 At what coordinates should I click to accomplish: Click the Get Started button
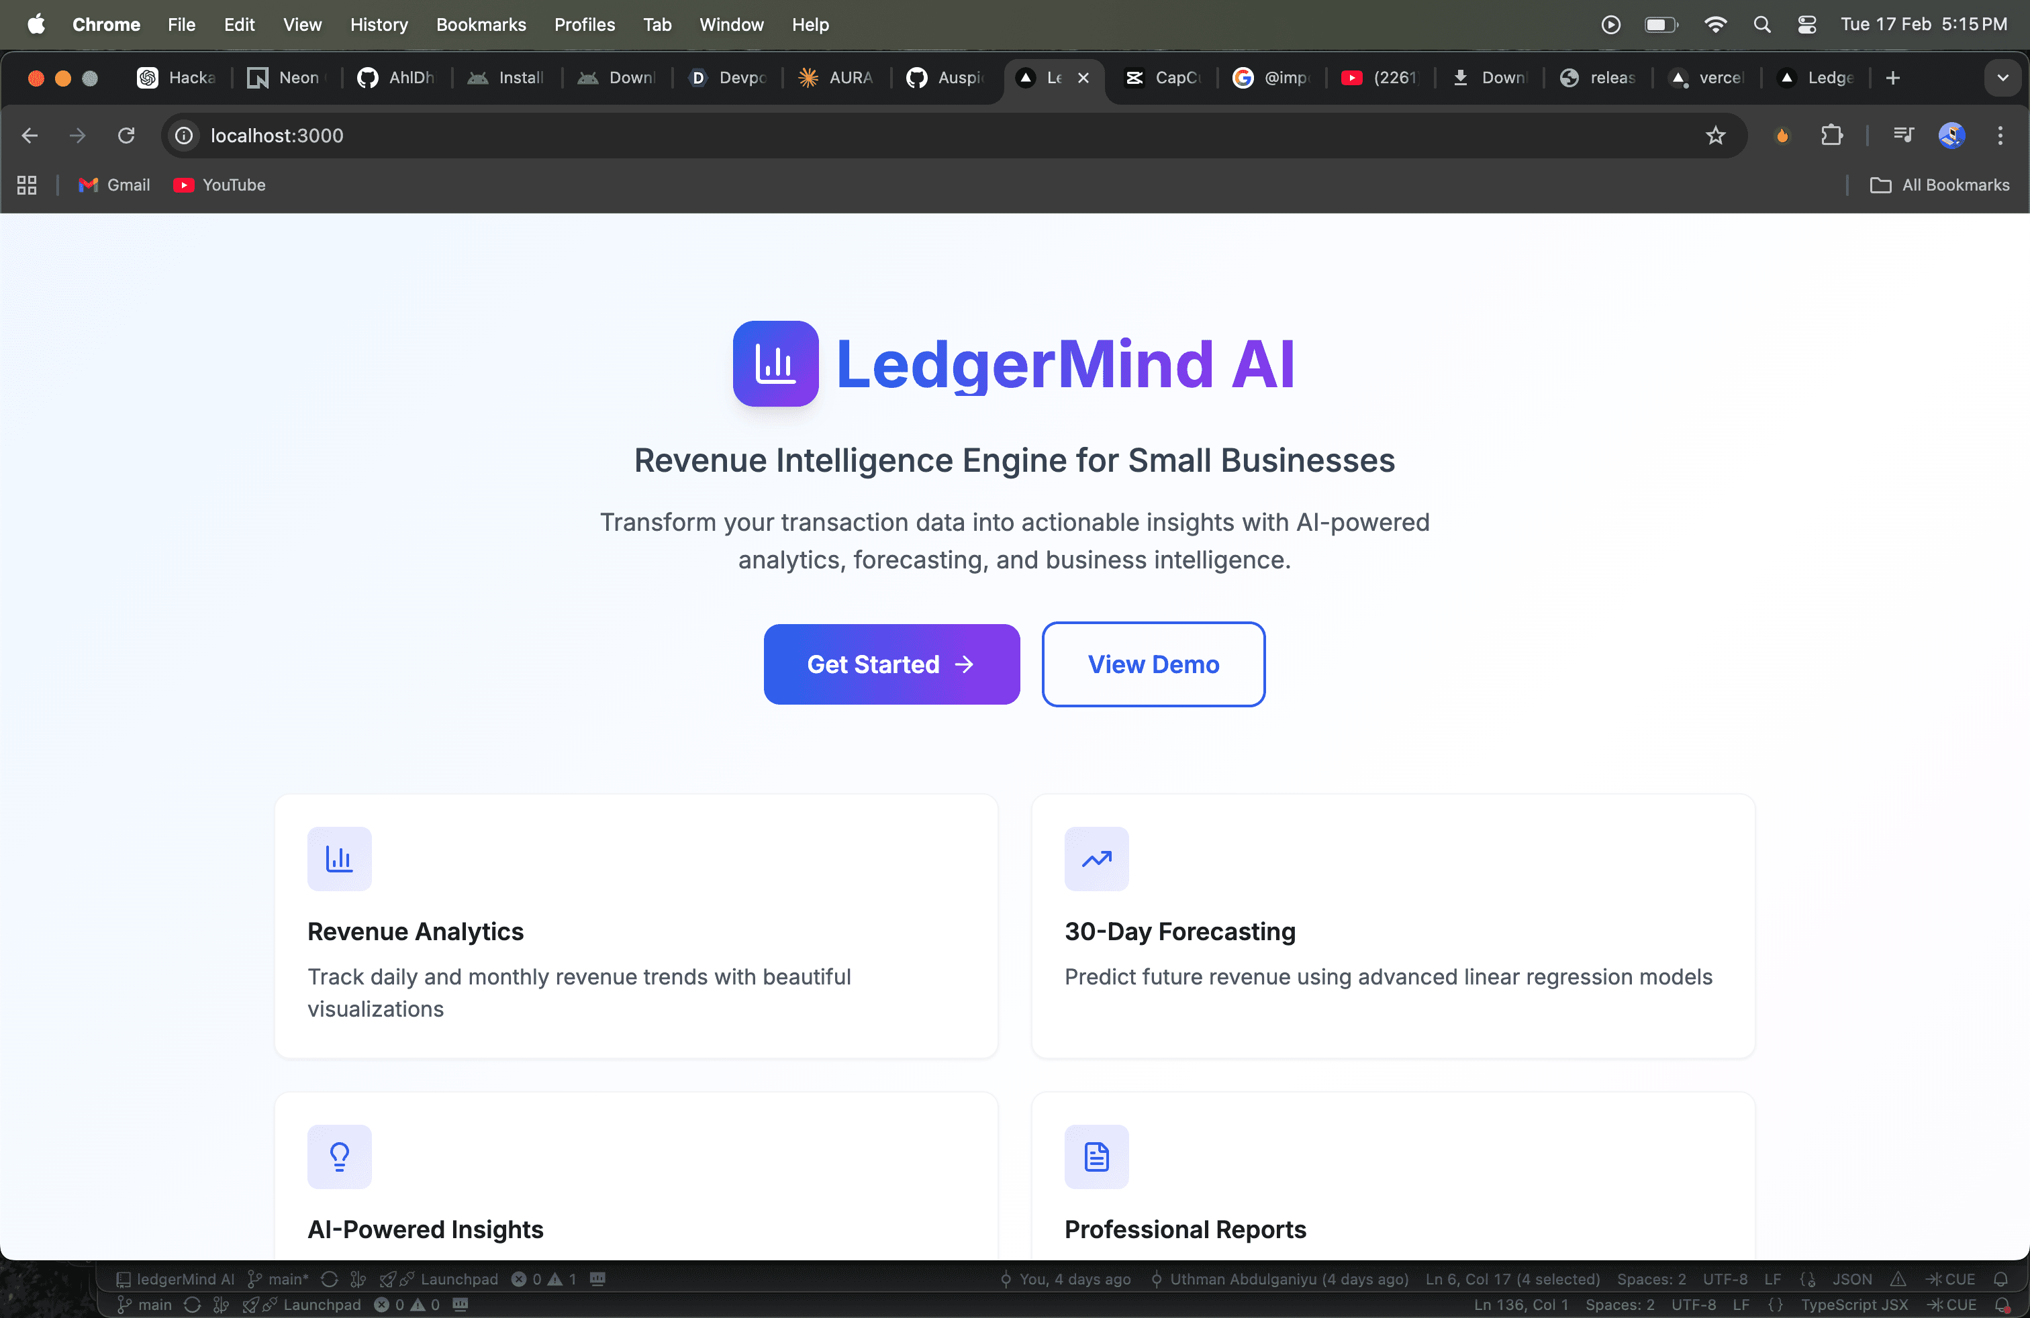890,664
